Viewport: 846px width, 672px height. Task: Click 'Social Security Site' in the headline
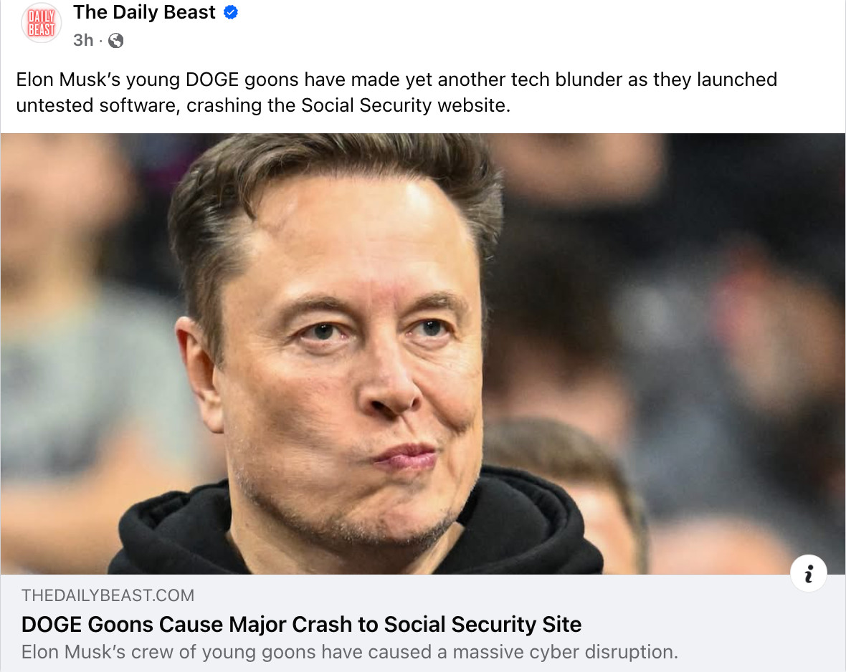click(483, 624)
